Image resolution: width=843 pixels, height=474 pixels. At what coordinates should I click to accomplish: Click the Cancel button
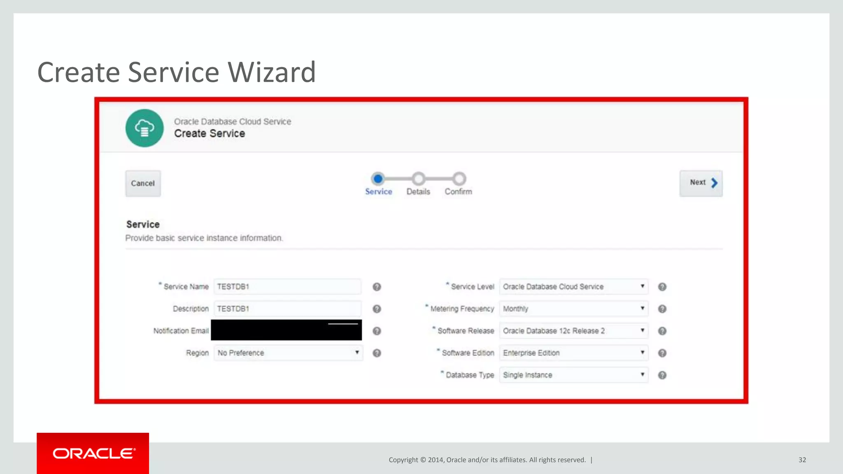[x=143, y=183]
